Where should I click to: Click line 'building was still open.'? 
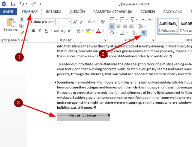pos(76,108)
